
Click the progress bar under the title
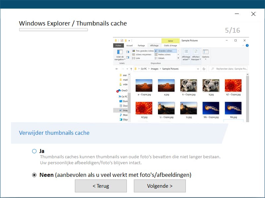53,30
